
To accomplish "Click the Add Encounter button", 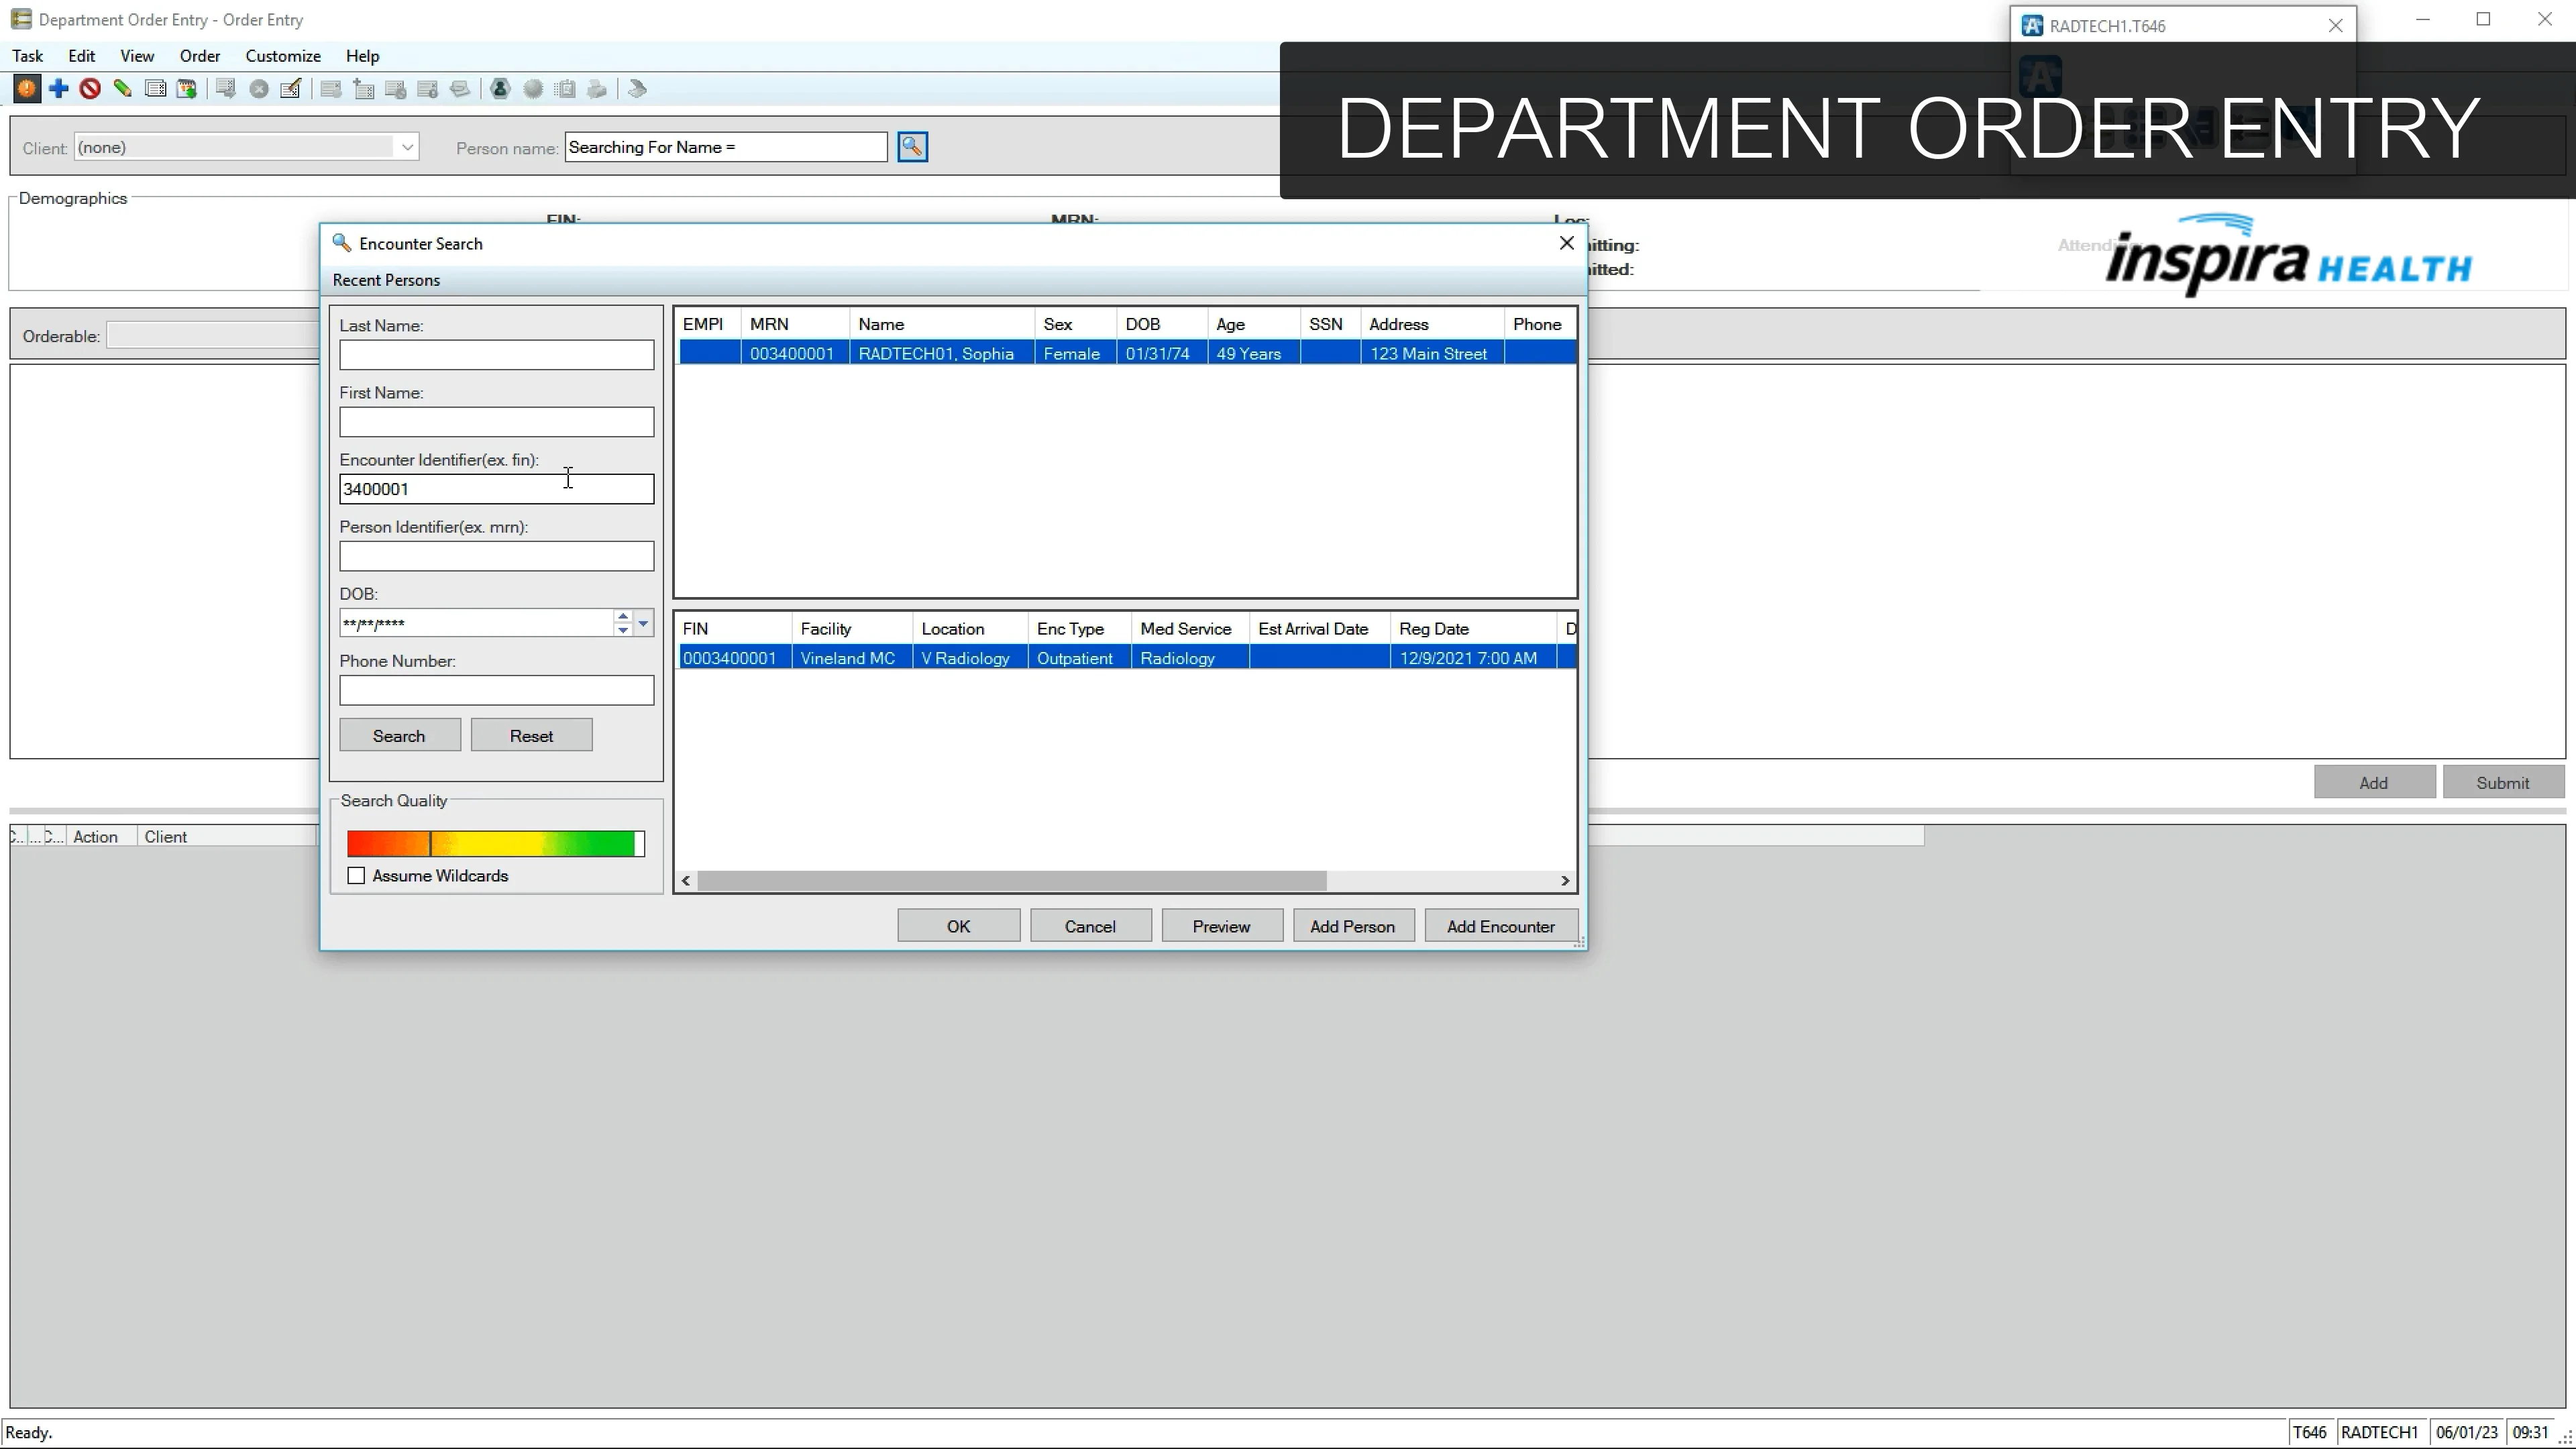I will pos(1499,925).
